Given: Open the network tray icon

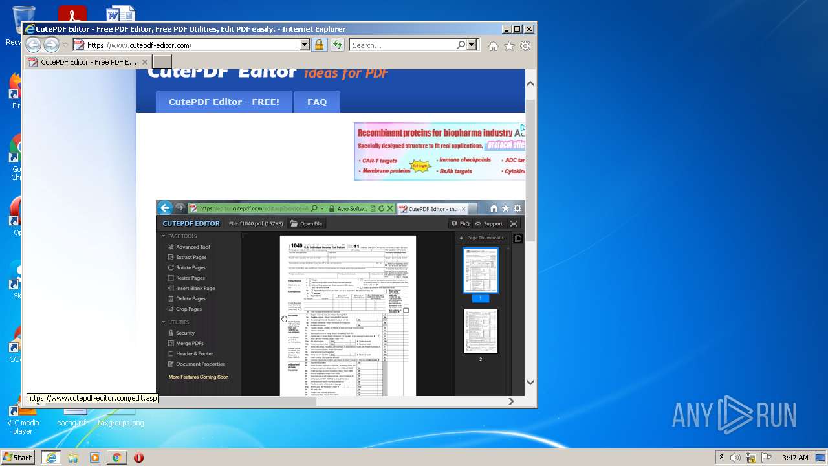Looking at the screenshot, I should tap(751, 458).
